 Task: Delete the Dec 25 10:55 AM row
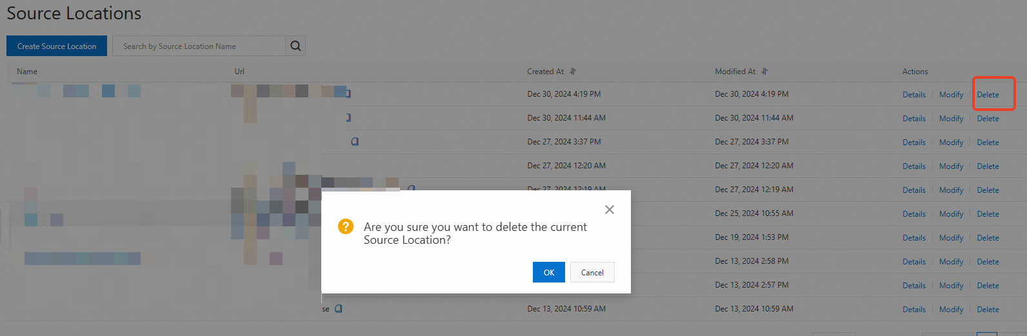[988, 214]
